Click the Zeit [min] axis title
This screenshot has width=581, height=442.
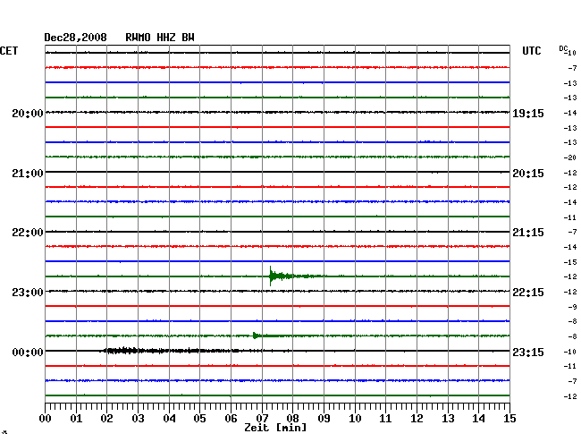pos(275,428)
